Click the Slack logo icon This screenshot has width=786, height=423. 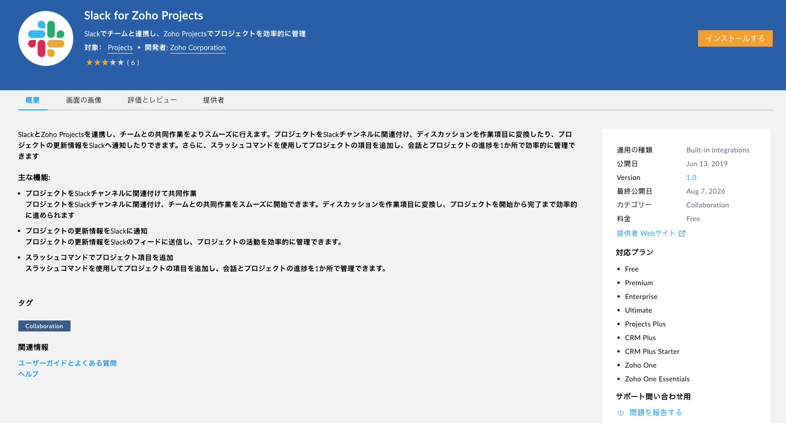coord(46,38)
